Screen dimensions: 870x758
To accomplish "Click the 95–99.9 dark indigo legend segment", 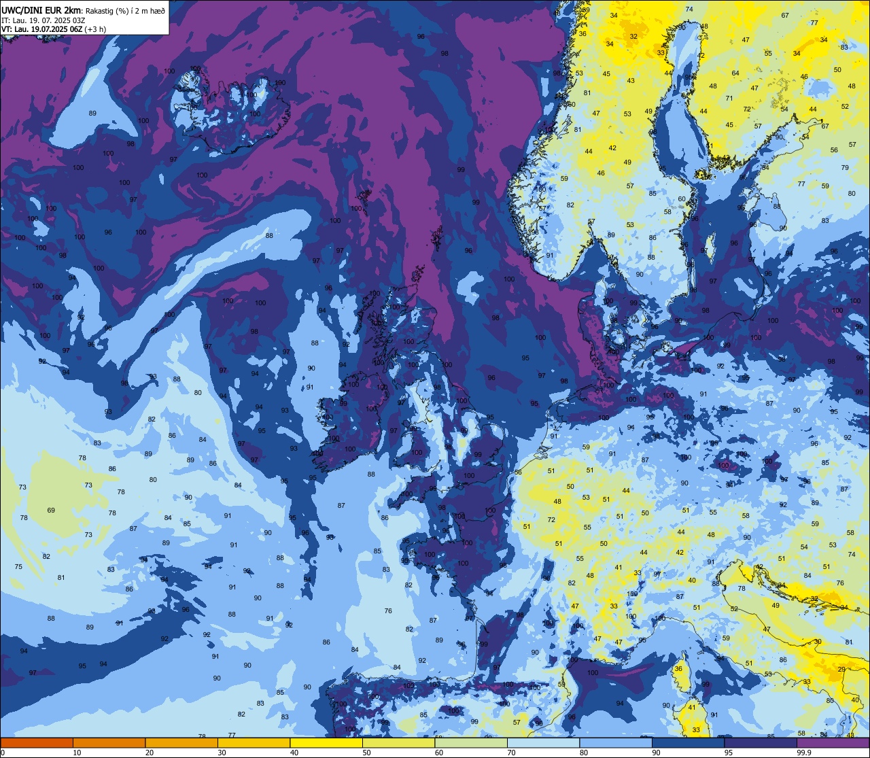I will 761,742.
